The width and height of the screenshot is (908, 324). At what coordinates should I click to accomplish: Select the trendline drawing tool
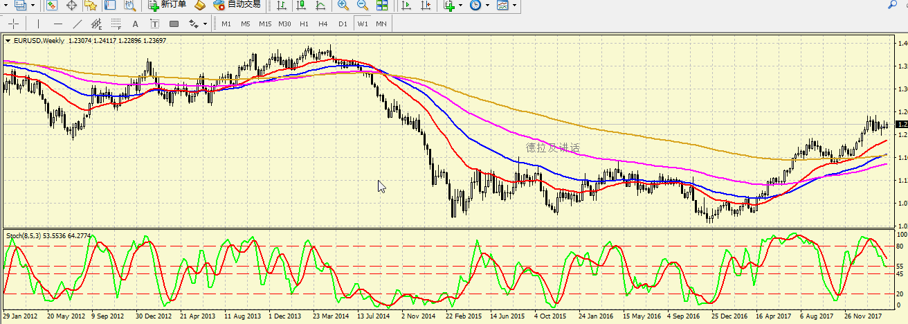(78, 24)
